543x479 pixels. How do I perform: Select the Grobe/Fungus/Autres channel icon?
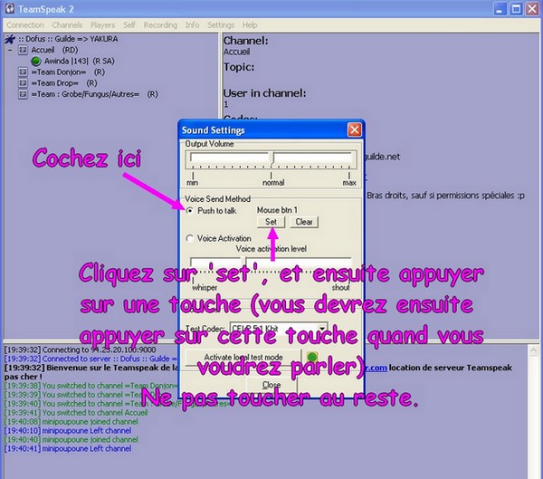click(23, 94)
